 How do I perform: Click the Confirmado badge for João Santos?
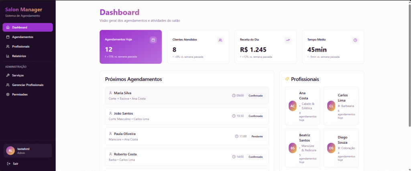point(256,116)
